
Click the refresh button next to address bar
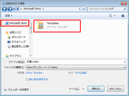click(84, 9)
